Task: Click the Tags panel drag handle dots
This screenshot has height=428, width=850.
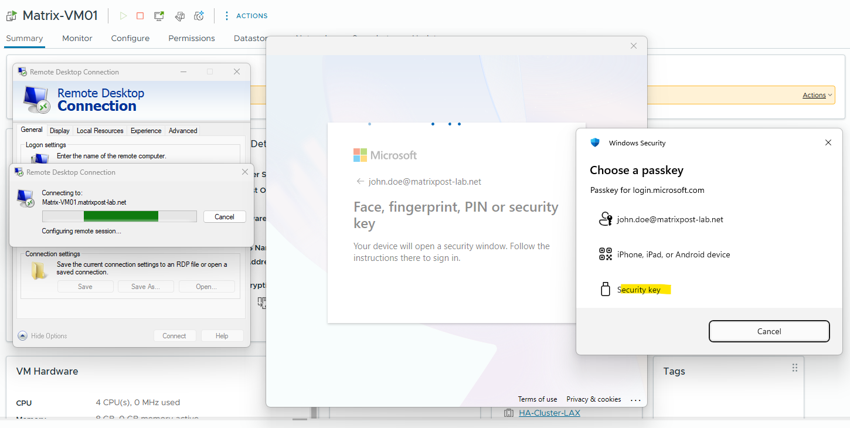Action: [795, 368]
